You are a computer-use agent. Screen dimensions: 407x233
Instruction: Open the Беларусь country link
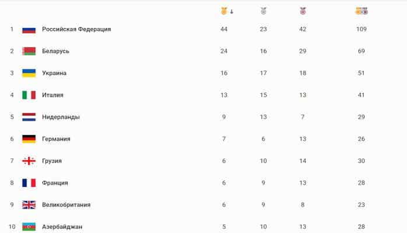(55, 51)
